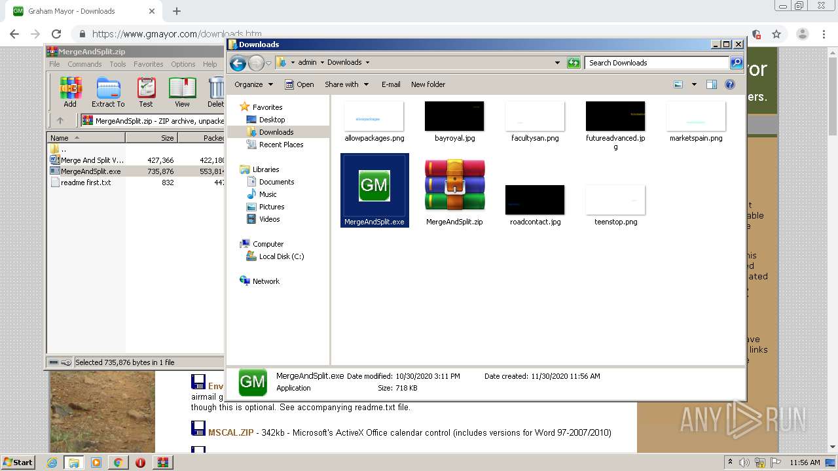Image resolution: width=838 pixels, height=471 pixels.
Task: Open Chrome profile avatar icon
Action: click(x=802, y=34)
